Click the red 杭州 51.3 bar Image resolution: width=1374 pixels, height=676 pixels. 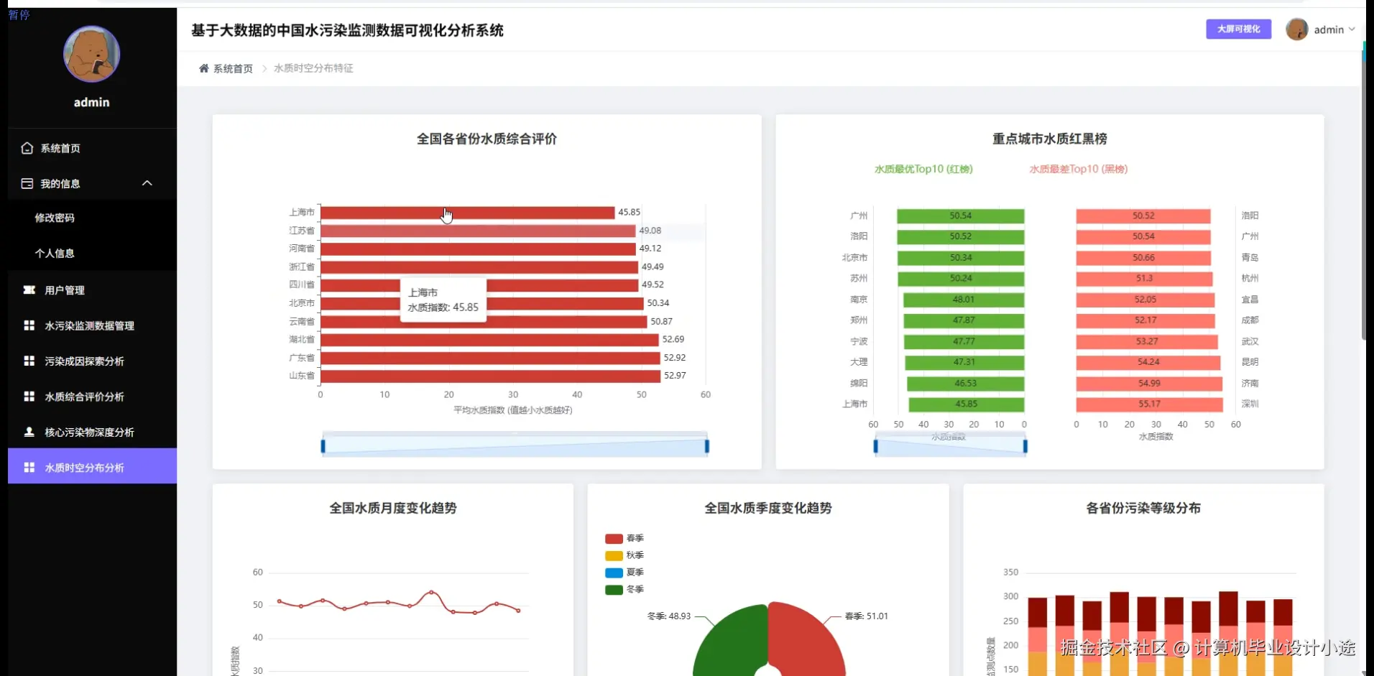[1144, 279]
